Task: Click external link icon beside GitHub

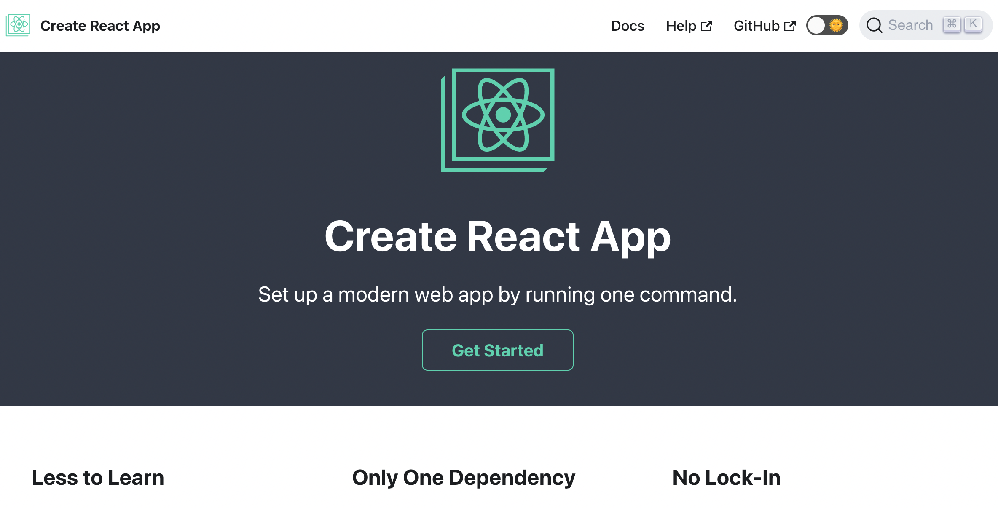Action: click(790, 26)
